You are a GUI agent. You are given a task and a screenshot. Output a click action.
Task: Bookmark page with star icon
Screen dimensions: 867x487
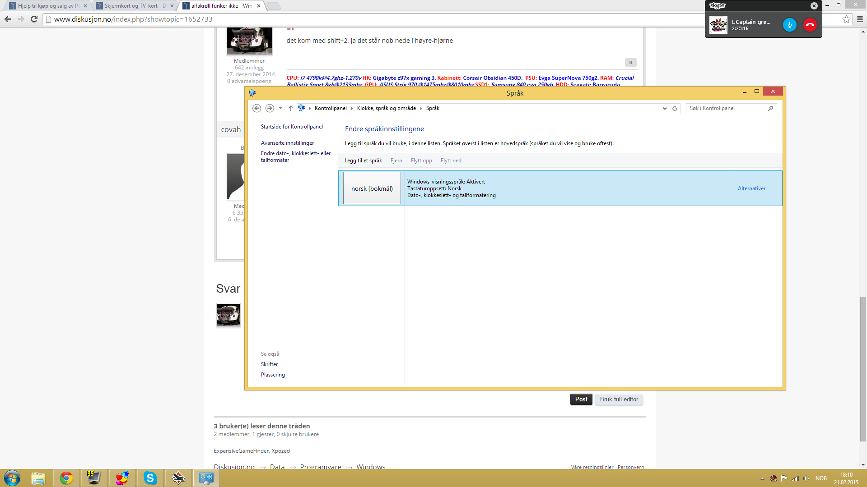tap(846, 19)
